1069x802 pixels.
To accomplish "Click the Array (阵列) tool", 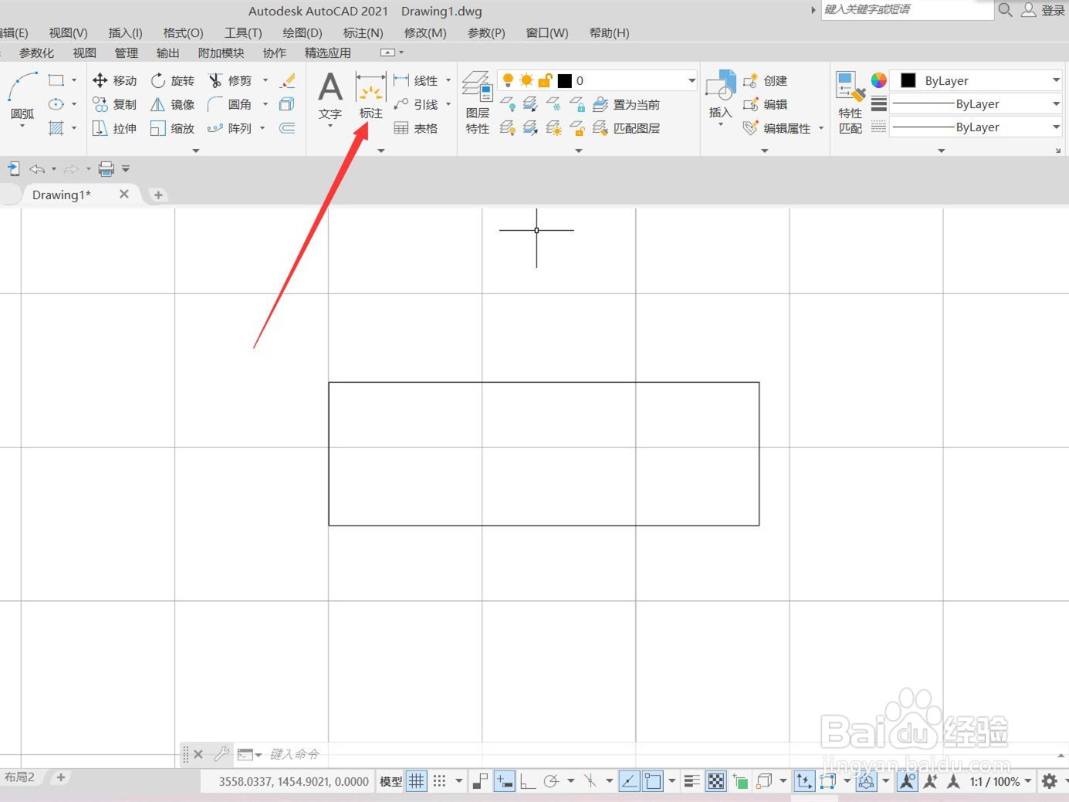I will click(230, 128).
